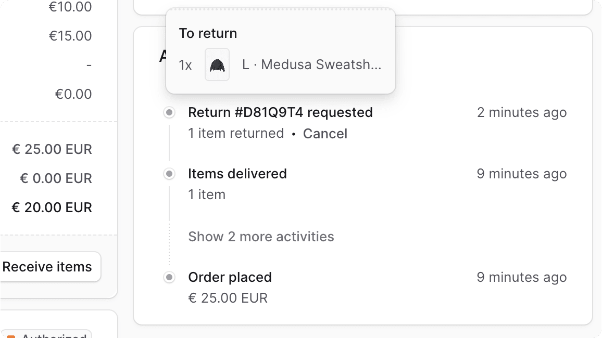Click the Items delivered timeline status dot

[x=169, y=174]
